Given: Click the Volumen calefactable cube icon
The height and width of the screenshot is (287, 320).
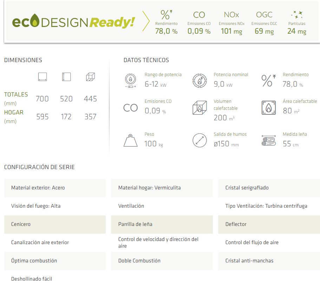Looking at the screenshot, I should 200,108.
